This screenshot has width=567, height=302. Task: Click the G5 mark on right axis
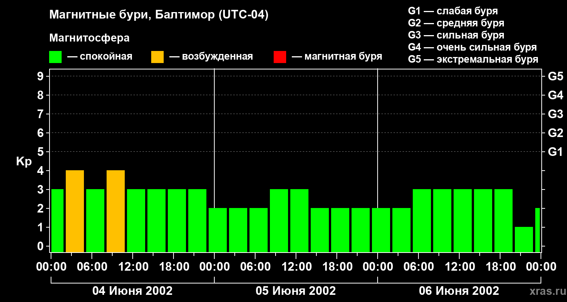click(x=555, y=76)
